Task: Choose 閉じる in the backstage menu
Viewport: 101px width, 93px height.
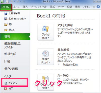Action: point(9,30)
